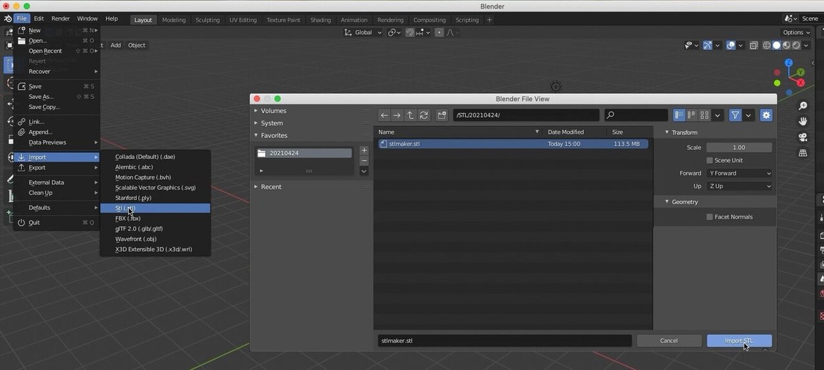
Task: Open the viewport Options dropdown
Action: [x=796, y=32]
